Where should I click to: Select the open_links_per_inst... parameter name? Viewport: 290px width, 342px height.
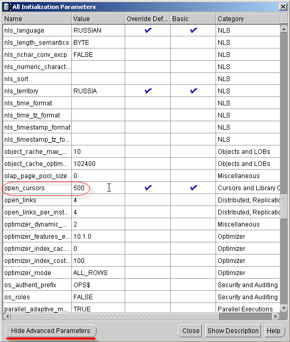[36, 212]
